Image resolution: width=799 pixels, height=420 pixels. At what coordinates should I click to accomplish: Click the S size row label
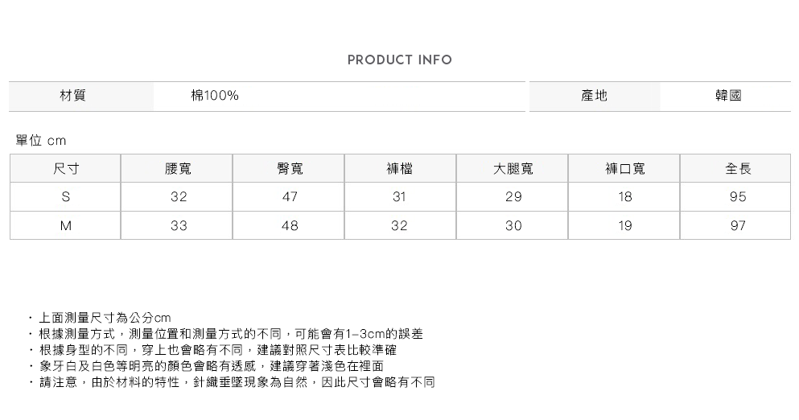(65, 197)
